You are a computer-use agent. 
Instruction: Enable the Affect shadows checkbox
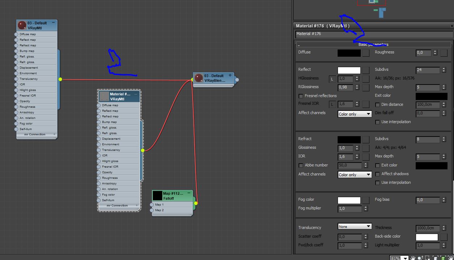[x=377, y=174]
